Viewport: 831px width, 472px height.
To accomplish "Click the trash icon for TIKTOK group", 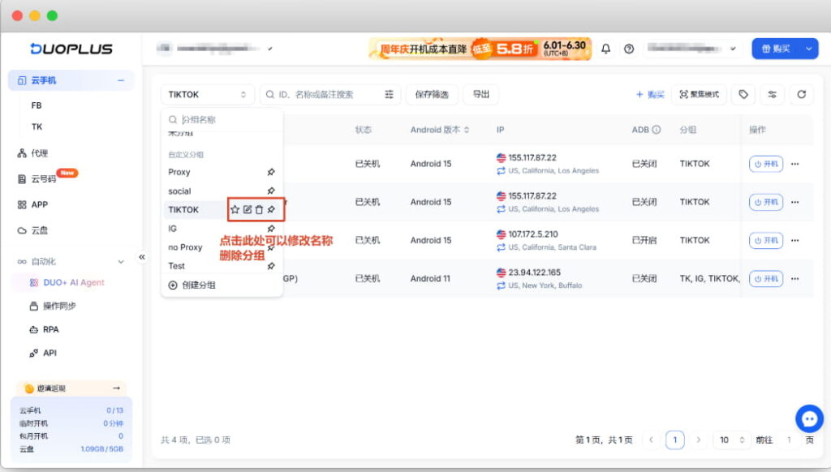I will 259,210.
